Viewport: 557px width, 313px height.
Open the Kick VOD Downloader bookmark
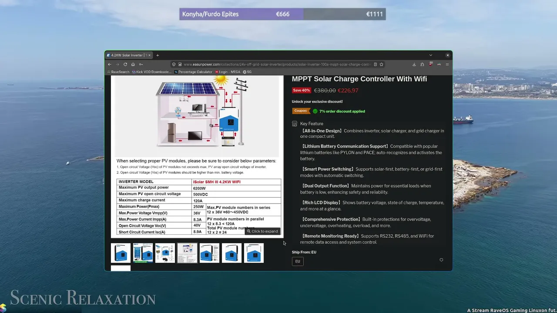(x=151, y=72)
